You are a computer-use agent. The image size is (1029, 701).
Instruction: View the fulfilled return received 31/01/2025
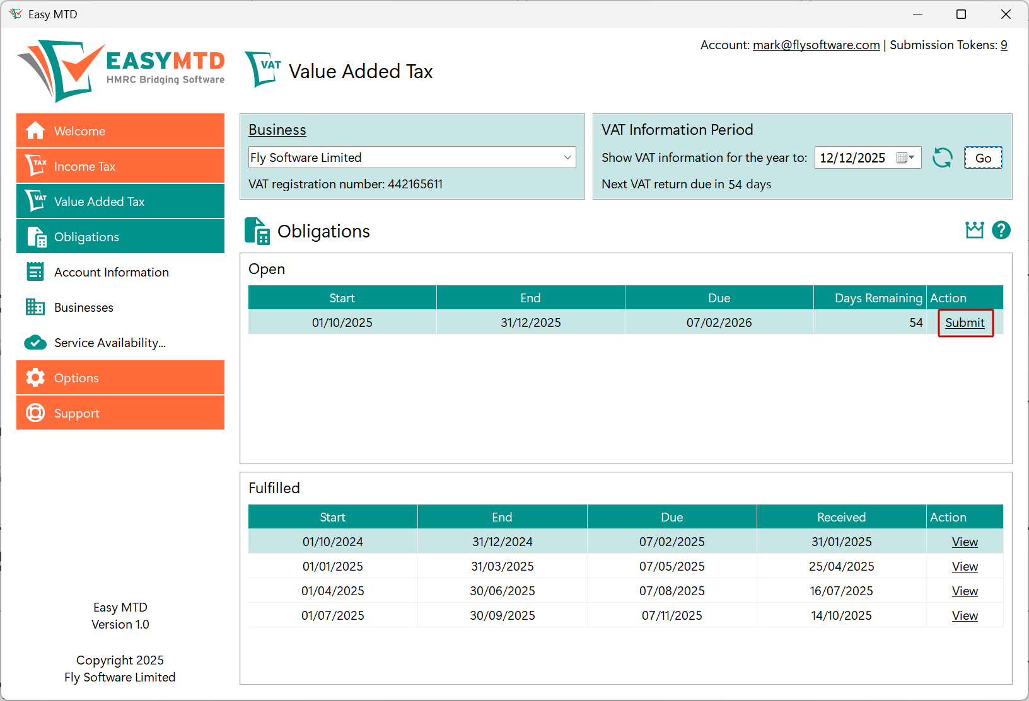964,541
